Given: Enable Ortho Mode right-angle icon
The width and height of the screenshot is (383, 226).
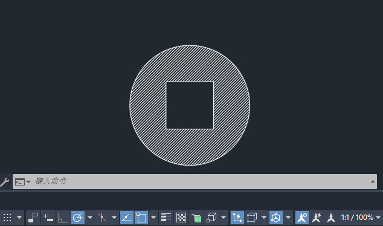Looking at the screenshot, I should 63,218.
